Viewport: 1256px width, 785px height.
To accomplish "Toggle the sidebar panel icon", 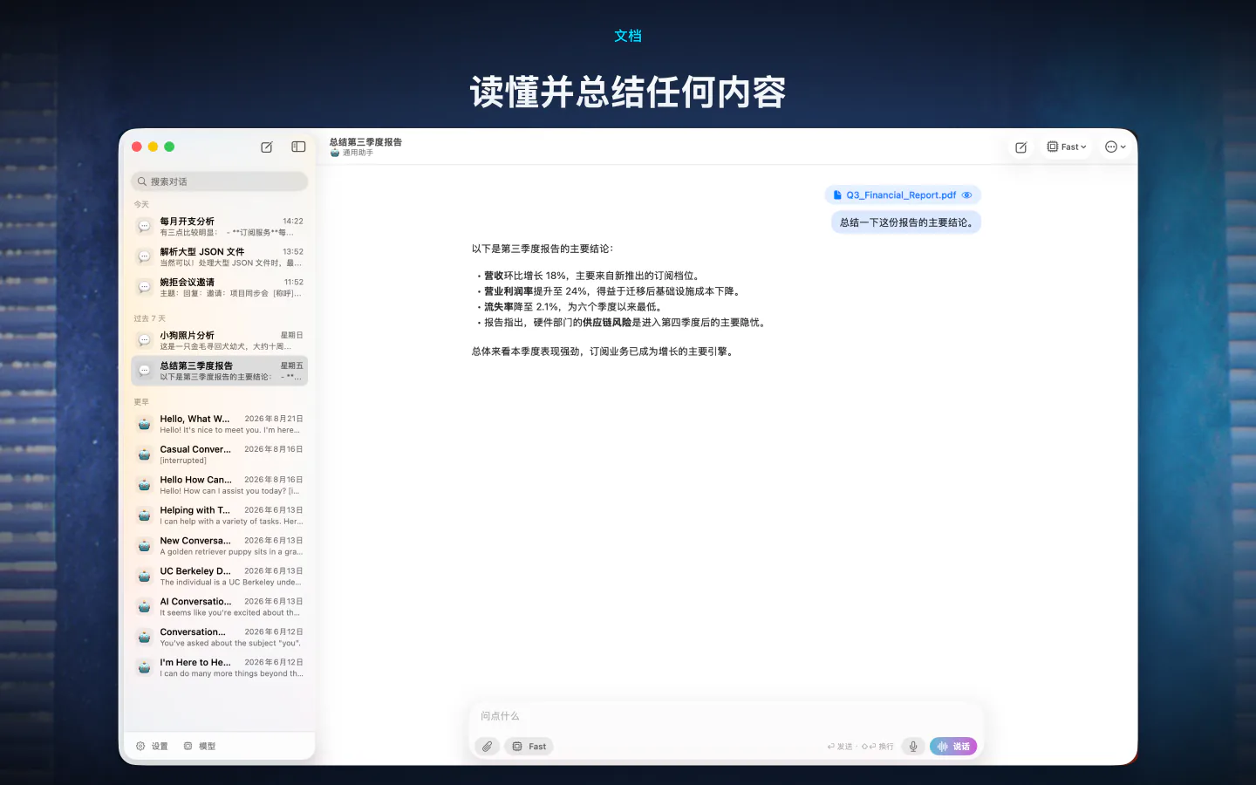I will (x=298, y=147).
